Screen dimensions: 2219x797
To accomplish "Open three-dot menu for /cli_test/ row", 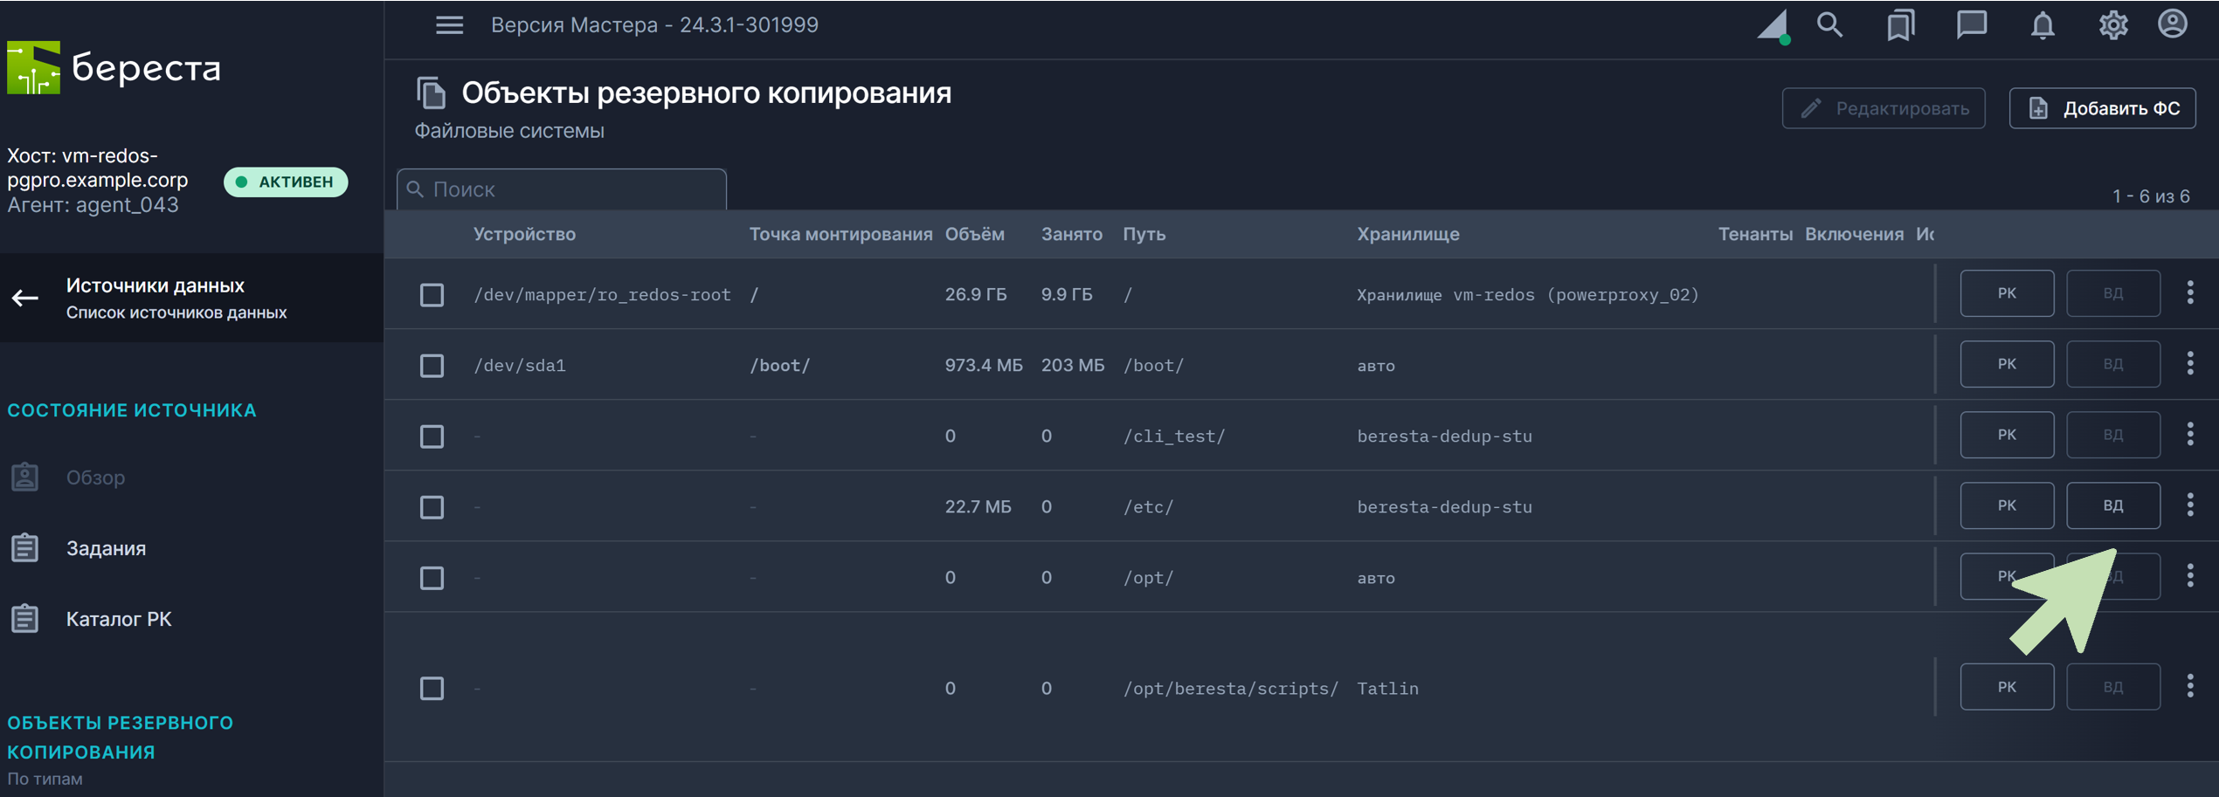I will [x=2189, y=435].
